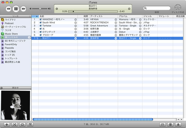Click the eject disc button
The width and height of the screenshot is (186, 128).
178,125
